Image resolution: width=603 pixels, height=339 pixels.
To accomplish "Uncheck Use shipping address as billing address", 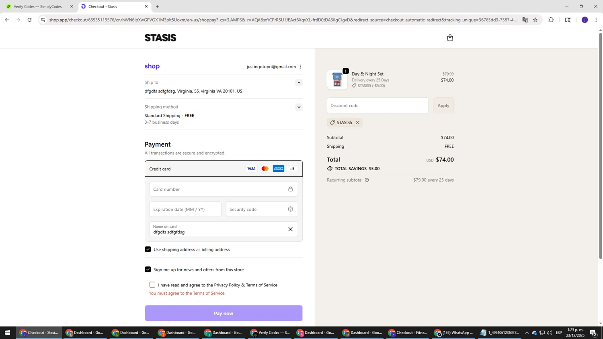I will [148, 249].
